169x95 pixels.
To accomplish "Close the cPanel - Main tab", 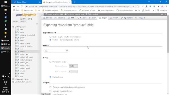I will pos(40,2).
